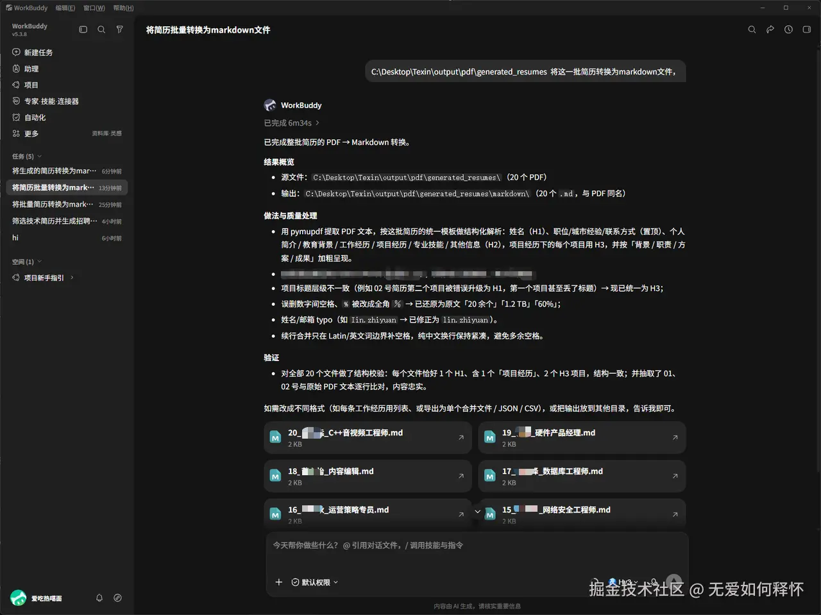Click the source path C:\Desktop\Texin\output\pdf\generated_resumes\
821x615 pixels.
coord(407,178)
